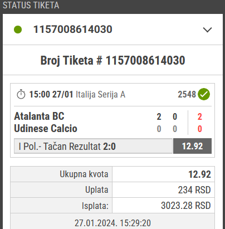Click the match code 2548
Viewport: 225px width, 229px height.
187,94
